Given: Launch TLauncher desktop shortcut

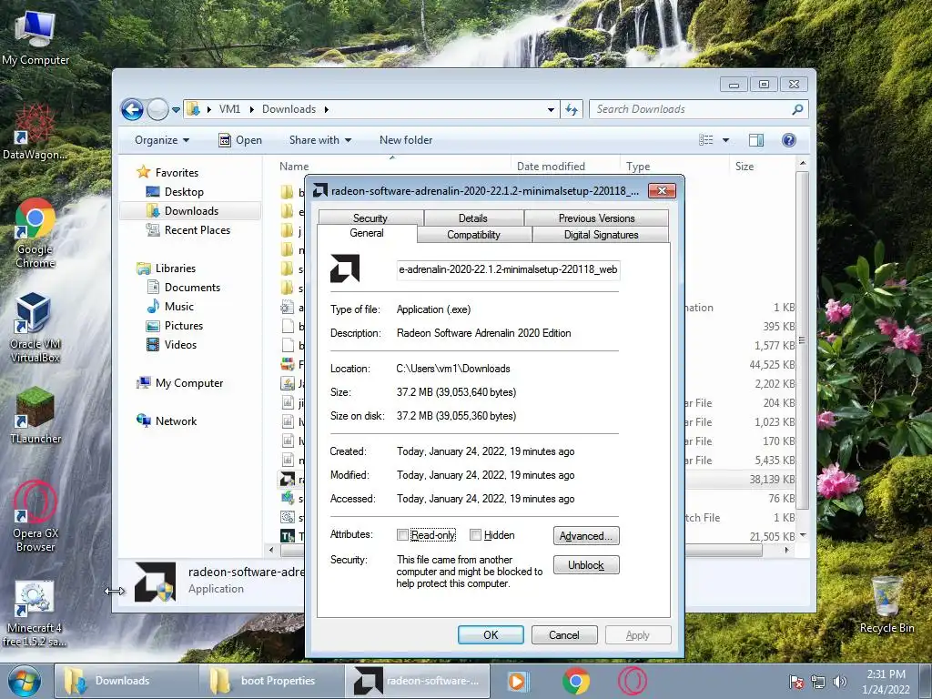Looking at the screenshot, I should [x=35, y=415].
